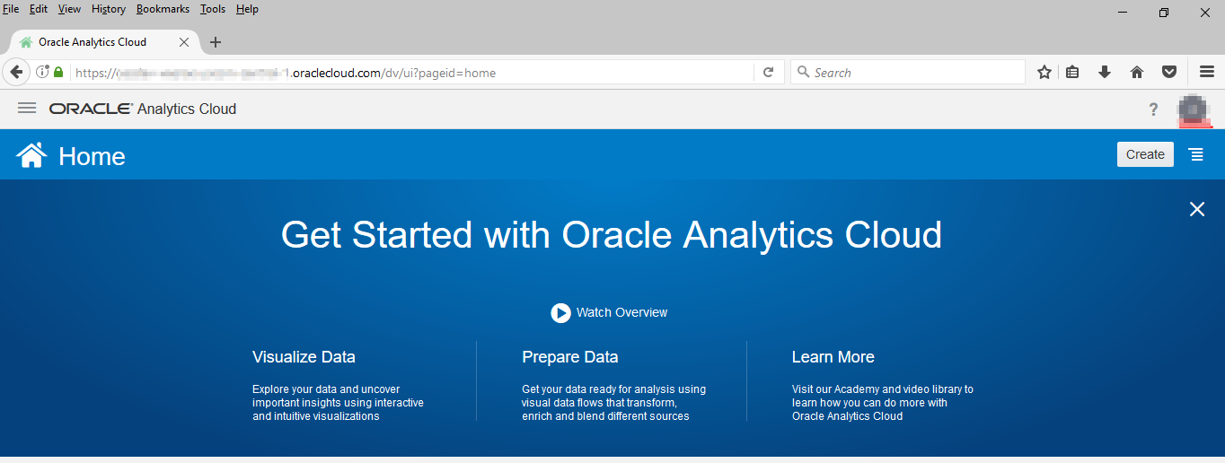Bookmark this page with the star icon
This screenshot has height=463, width=1225.
pyautogui.click(x=1044, y=73)
